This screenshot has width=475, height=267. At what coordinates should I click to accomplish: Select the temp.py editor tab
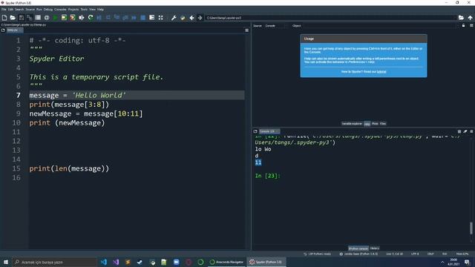pos(14,30)
